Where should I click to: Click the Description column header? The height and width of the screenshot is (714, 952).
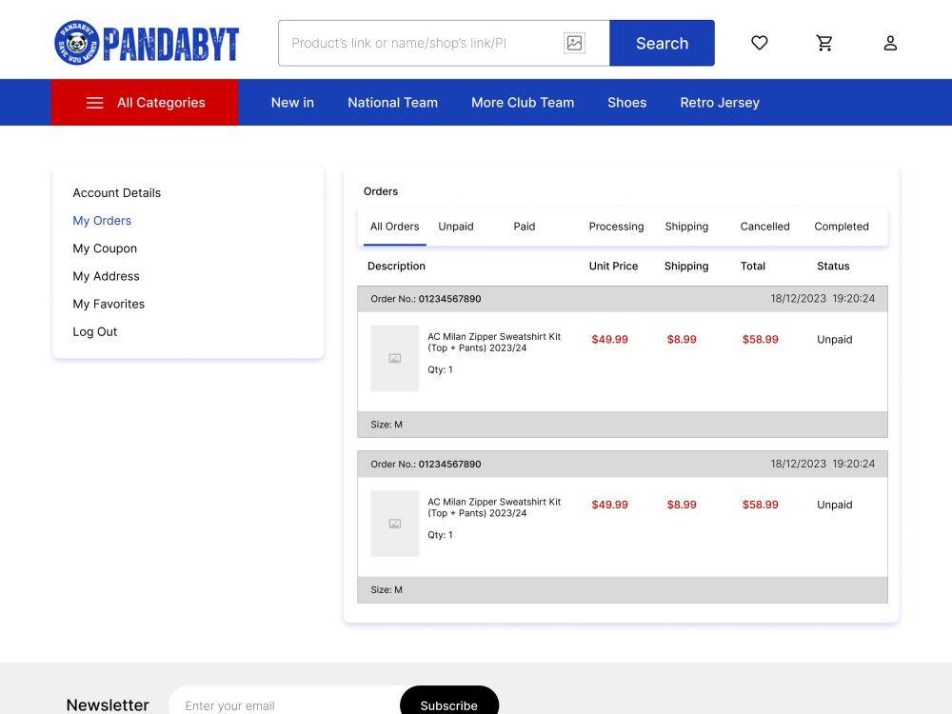tap(396, 266)
